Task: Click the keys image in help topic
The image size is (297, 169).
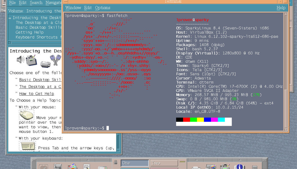Action: (x=55, y=60)
